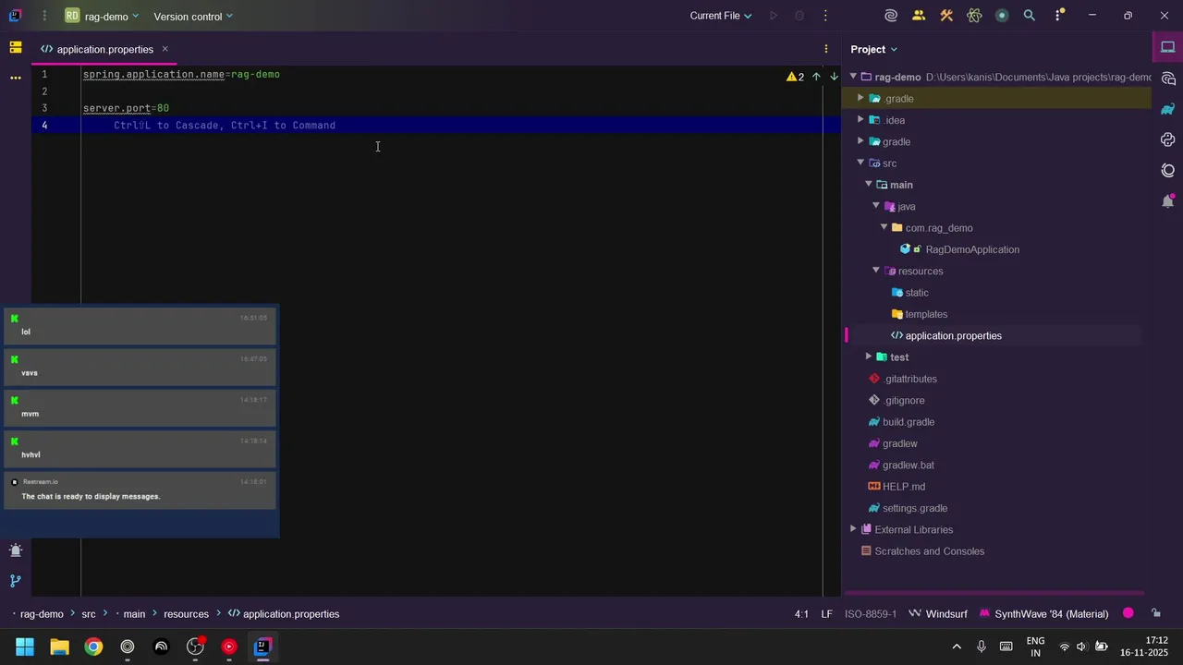This screenshot has width=1183, height=665.
Task: Go to next highlighted error arrow
Action: [x=834, y=77]
